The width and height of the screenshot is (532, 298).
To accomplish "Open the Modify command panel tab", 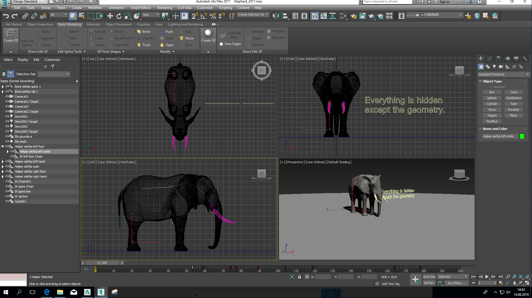I will [490, 59].
